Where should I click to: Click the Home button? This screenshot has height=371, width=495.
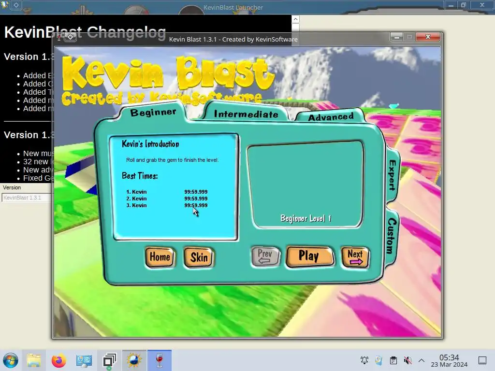[160, 257]
